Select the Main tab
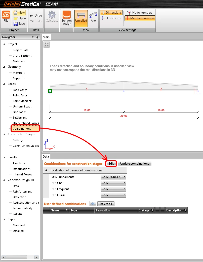 [46, 37]
